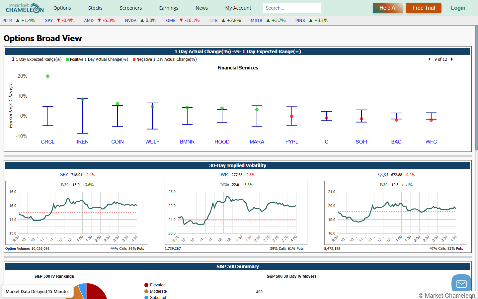Open the chat envelope widget
The width and height of the screenshot is (478, 299).
tap(461, 284)
